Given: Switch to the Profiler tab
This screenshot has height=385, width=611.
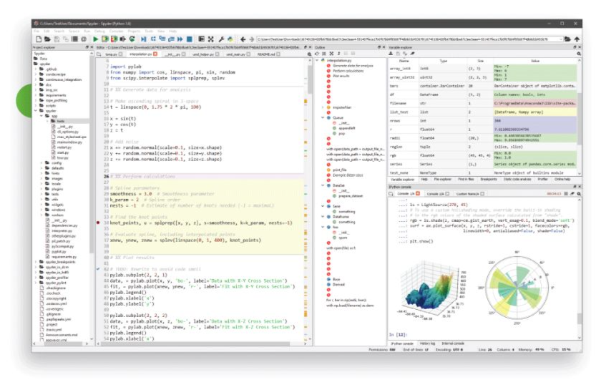Looking at the screenshot, I should point(542,179).
